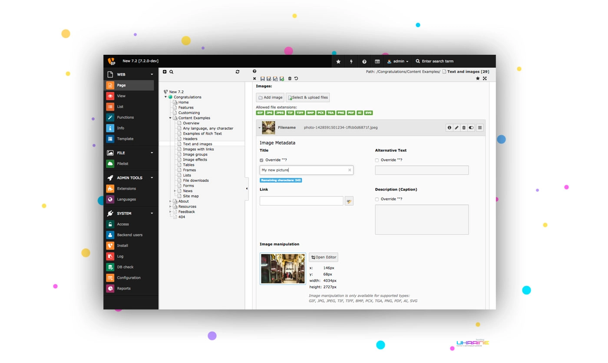Click save and create new disk icon
608x363 pixels.
282,79
